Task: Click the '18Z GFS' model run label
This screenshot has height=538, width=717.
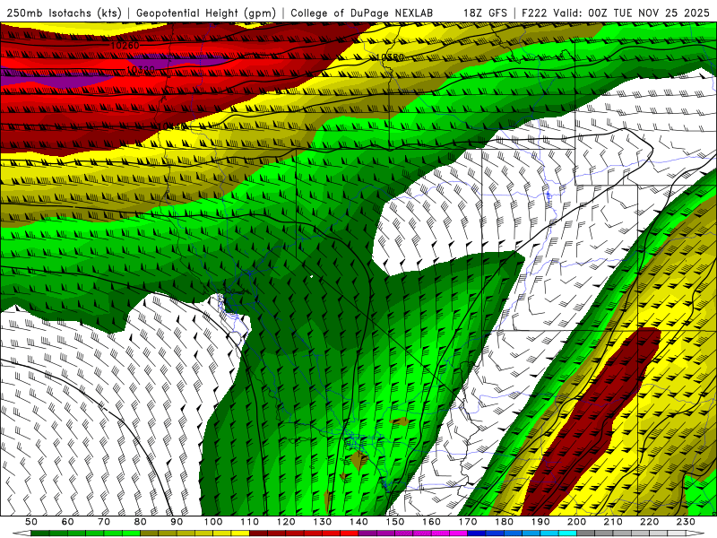Action: (x=485, y=13)
